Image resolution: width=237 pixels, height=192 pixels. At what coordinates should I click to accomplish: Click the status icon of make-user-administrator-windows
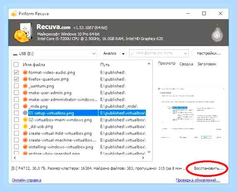[25, 99]
